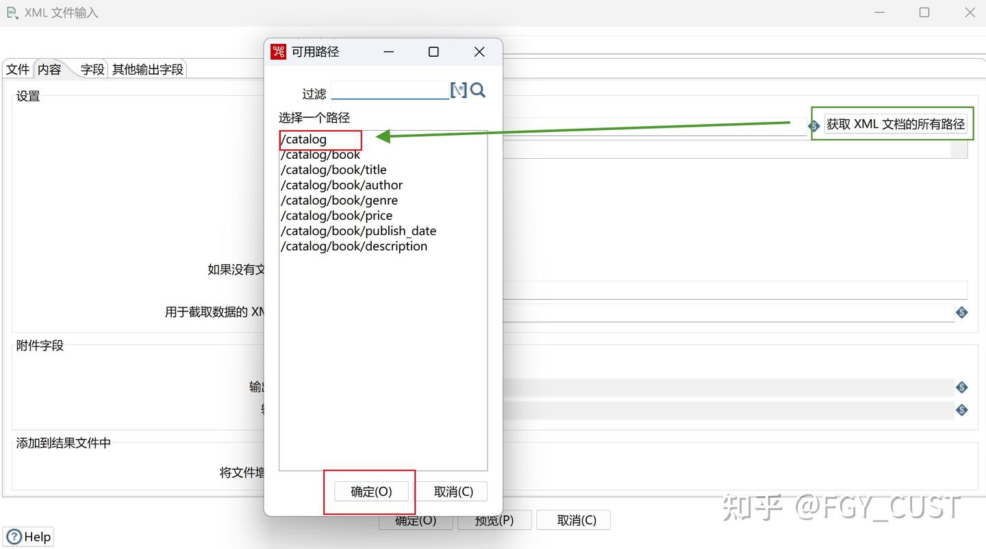The height and width of the screenshot is (549, 986).
Task: Click the magnifier search icon in 可用路径 dialog
Action: (477, 90)
